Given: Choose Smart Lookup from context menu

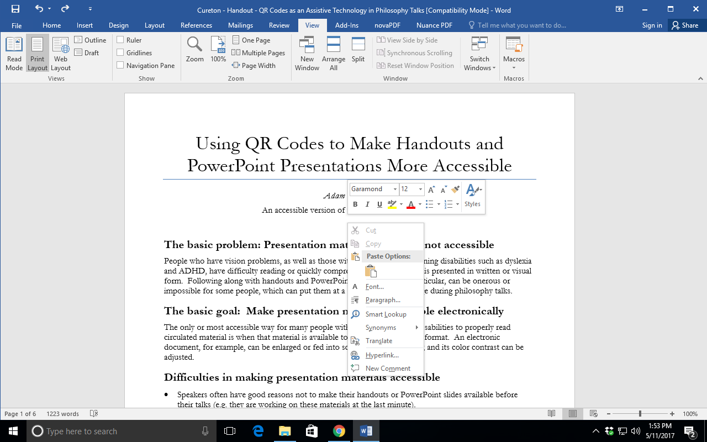Looking at the screenshot, I should [x=386, y=314].
